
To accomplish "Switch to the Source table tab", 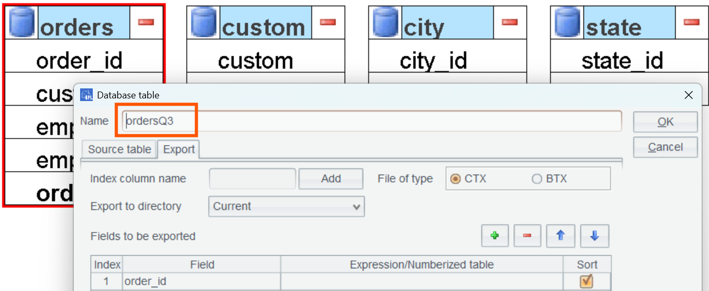I will coord(120,149).
